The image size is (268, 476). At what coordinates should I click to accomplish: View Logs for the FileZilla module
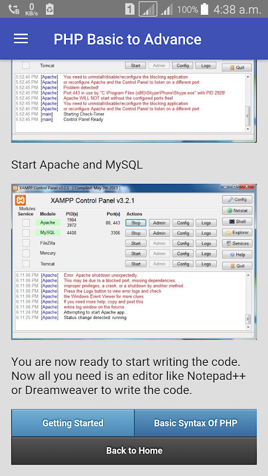click(x=206, y=243)
